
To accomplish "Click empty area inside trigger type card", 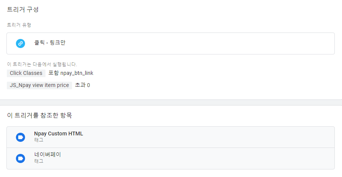I will click(196, 43).
